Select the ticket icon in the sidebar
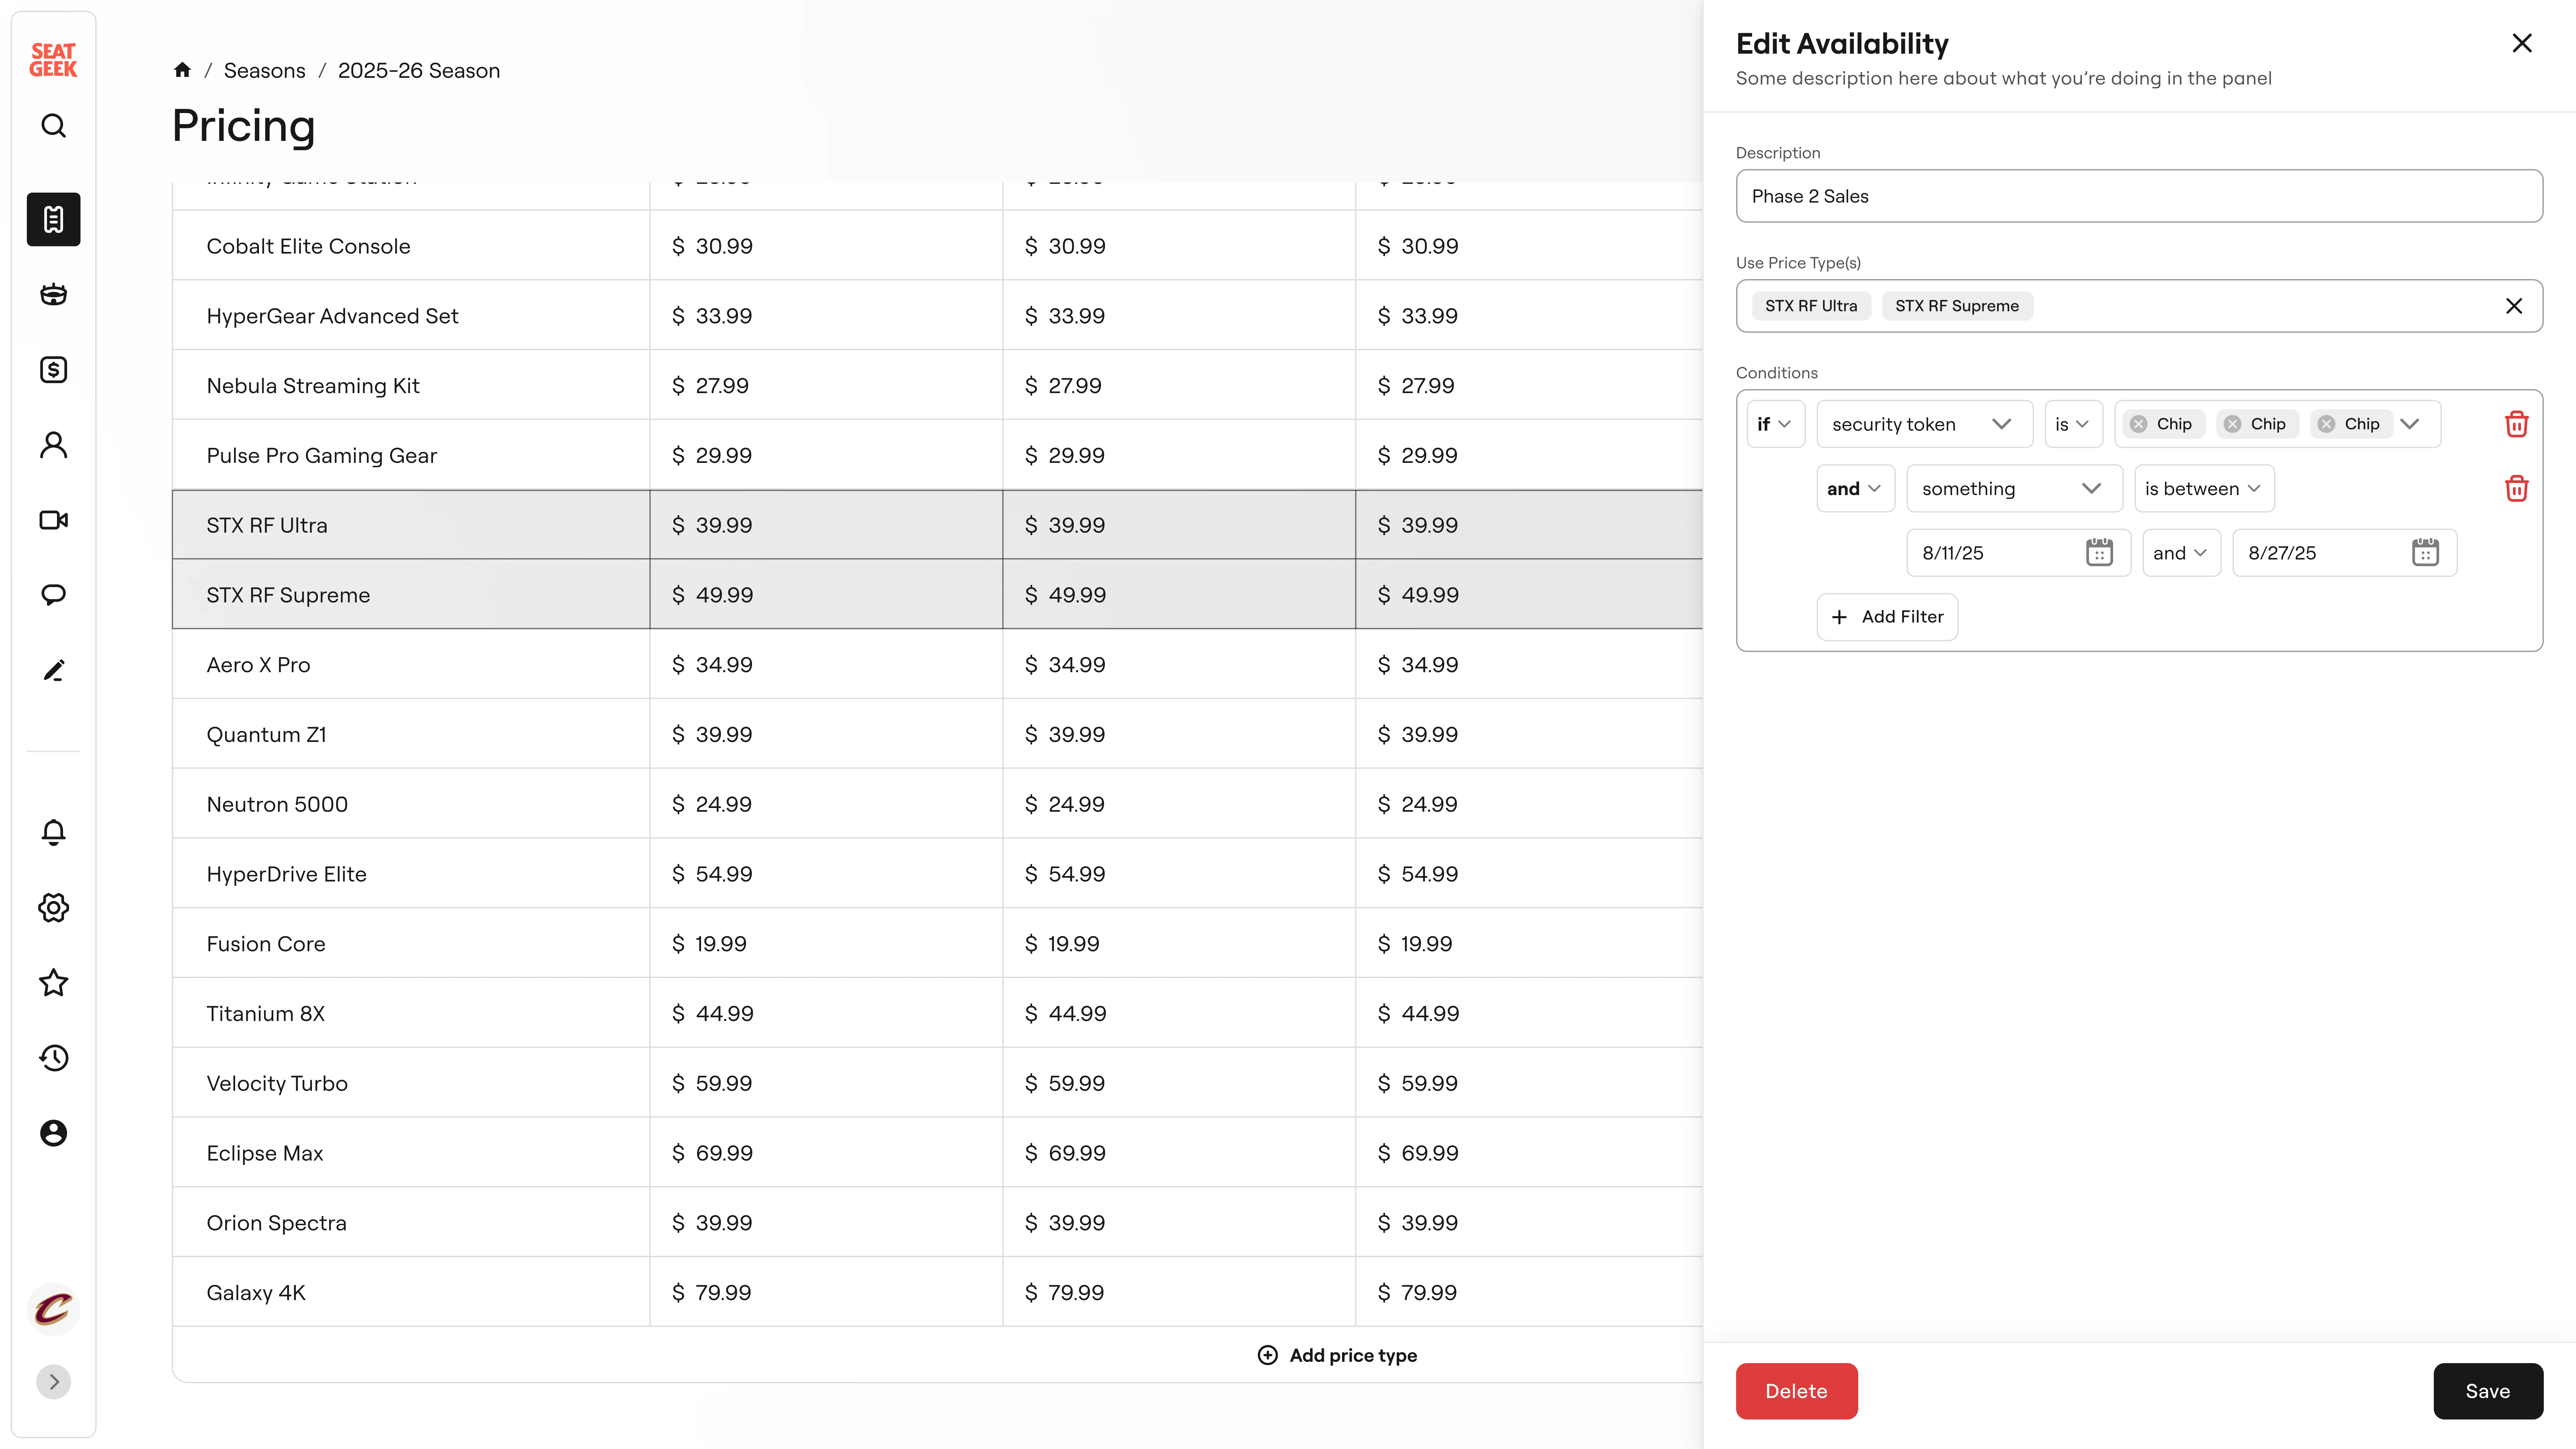 [x=53, y=219]
